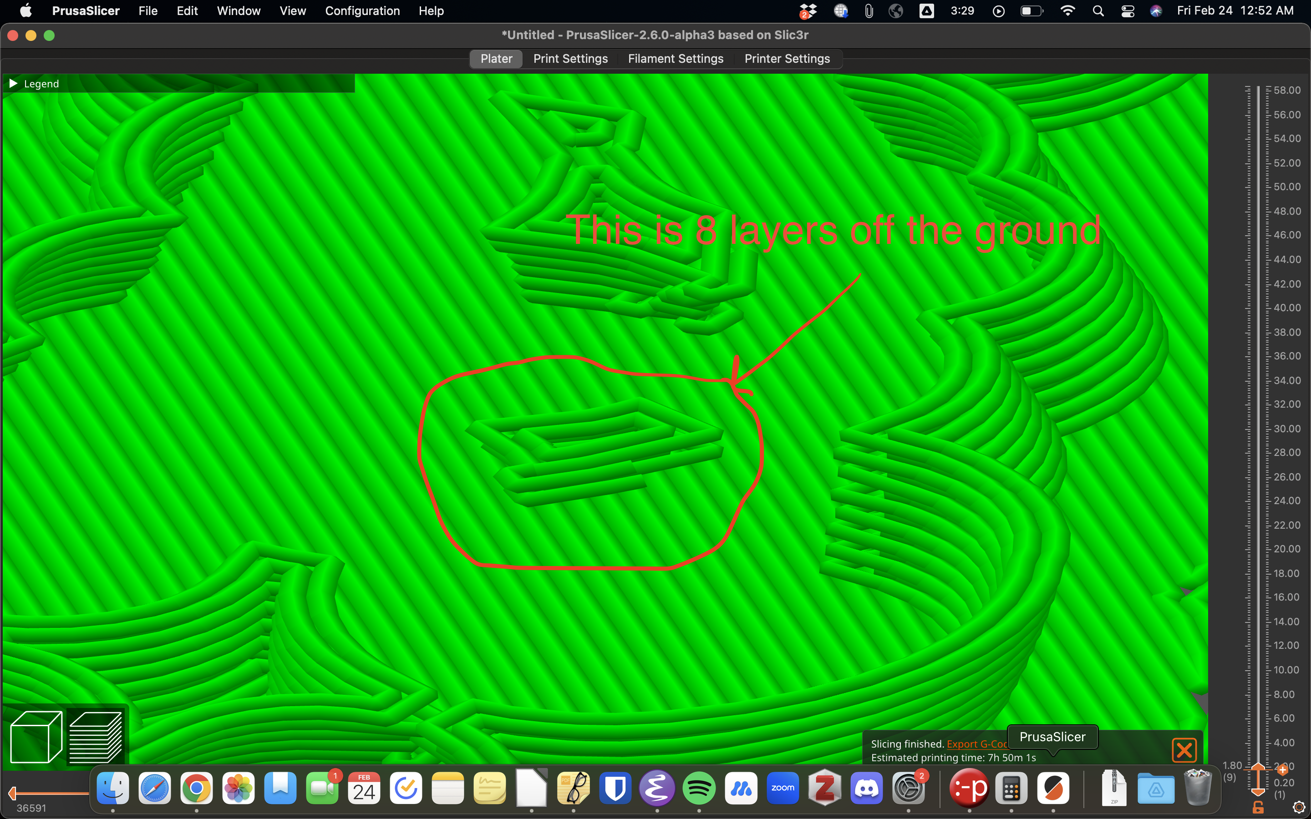This screenshot has height=819, width=1311.
Task: Click the horizontal moves slider left thumb
Action: 12,793
